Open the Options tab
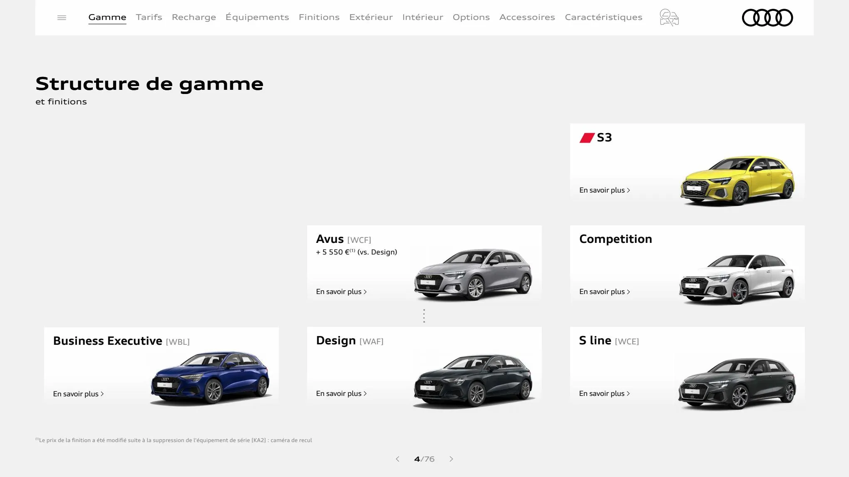Viewport: 849px width, 477px height. click(x=471, y=17)
